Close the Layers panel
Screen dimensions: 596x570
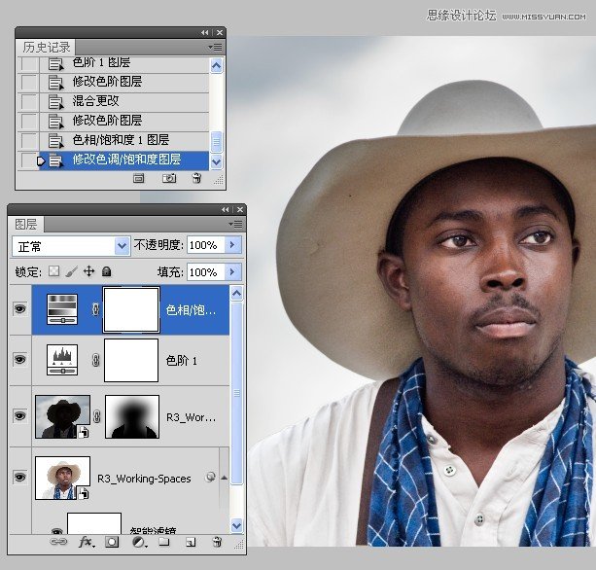click(x=240, y=209)
